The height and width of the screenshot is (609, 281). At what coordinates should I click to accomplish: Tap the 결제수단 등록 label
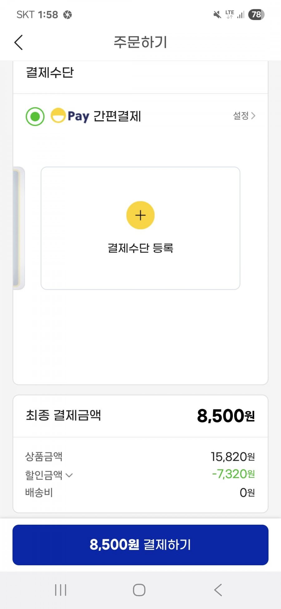click(x=140, y=248)
